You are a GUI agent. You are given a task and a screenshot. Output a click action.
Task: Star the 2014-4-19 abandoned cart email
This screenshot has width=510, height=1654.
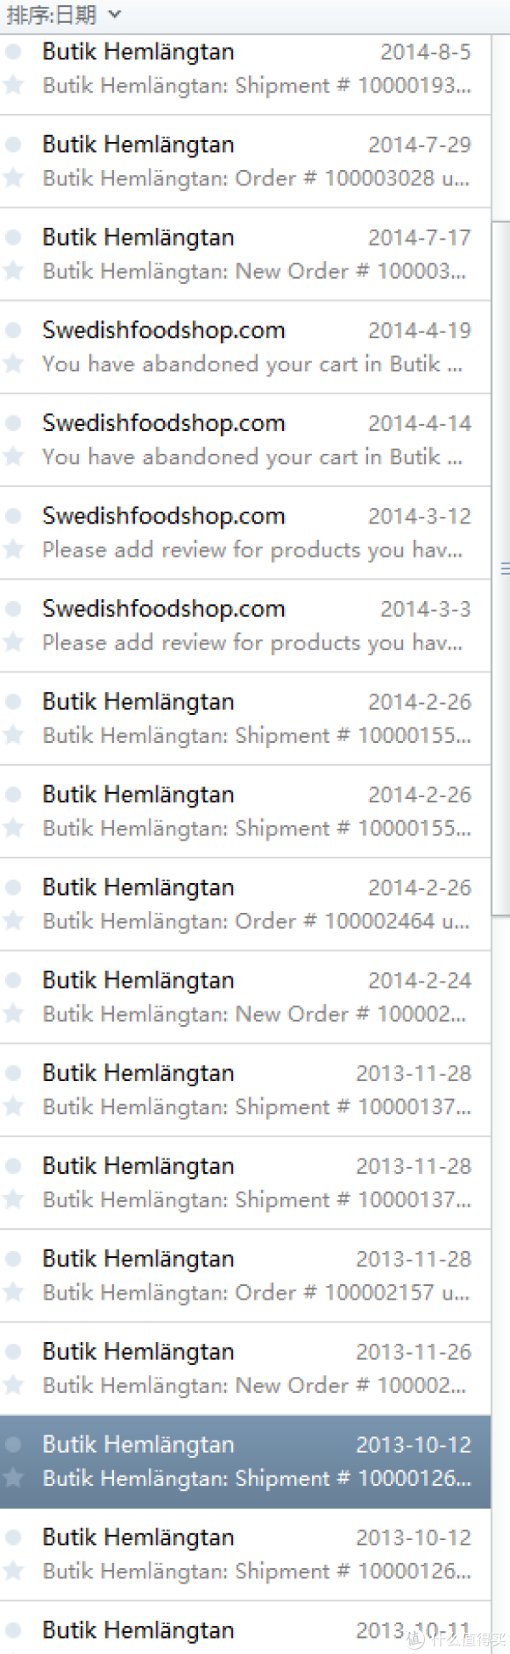(13, 363)
